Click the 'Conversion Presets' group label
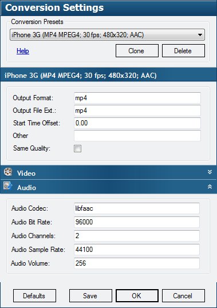This screenshot has width=217, height=308. coord(37,22)
